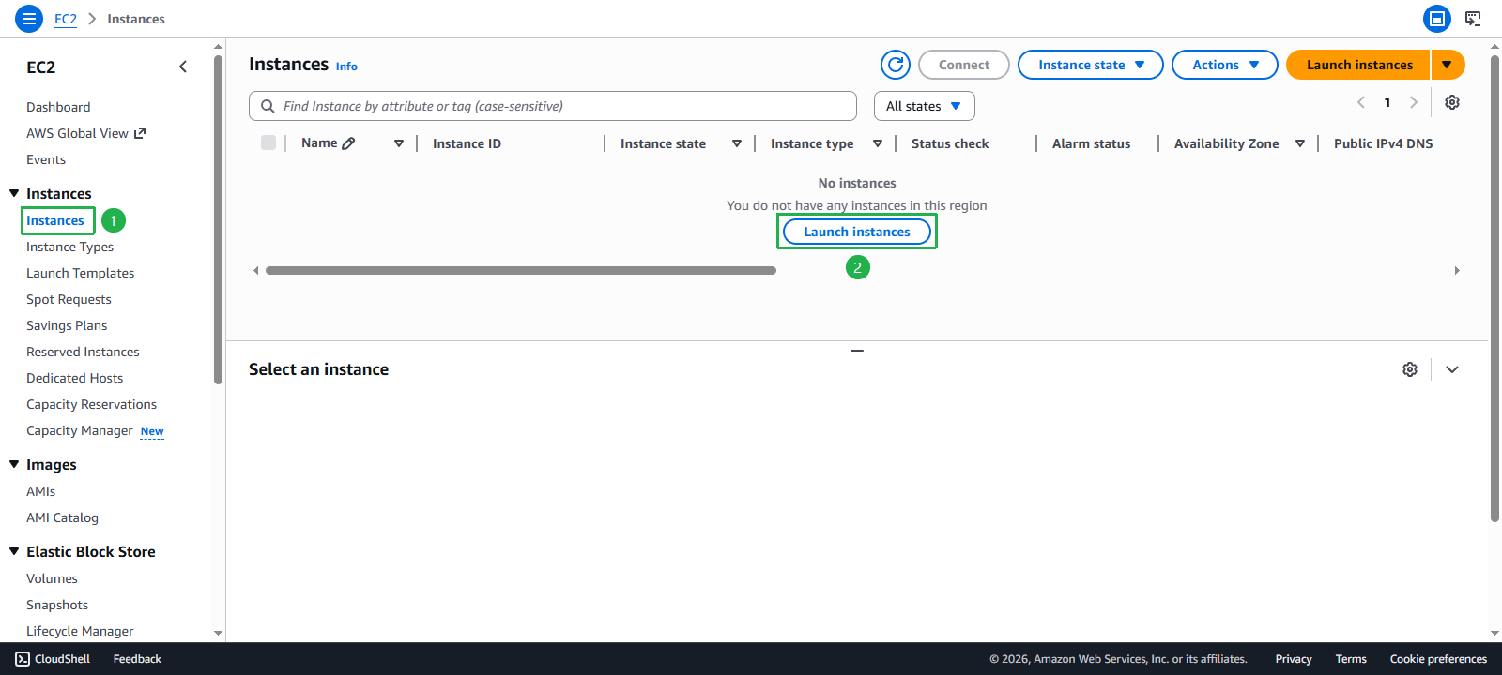
Task: Open Lifecycle Manager page
Action: [x=80, y=631]
